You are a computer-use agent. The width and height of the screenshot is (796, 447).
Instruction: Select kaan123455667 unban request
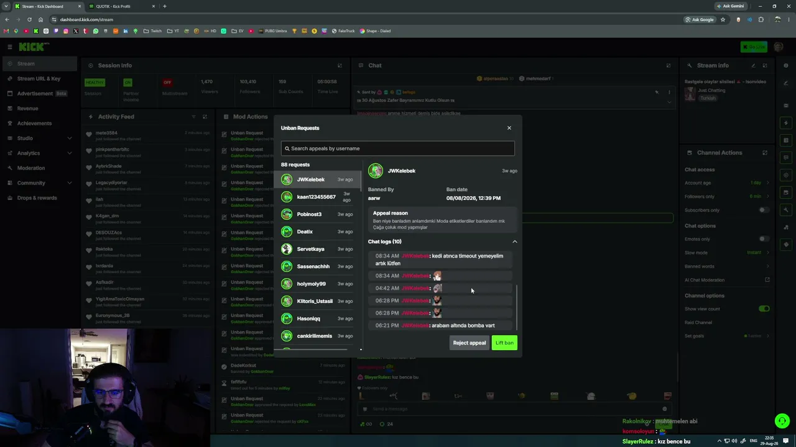coord(317,197)
